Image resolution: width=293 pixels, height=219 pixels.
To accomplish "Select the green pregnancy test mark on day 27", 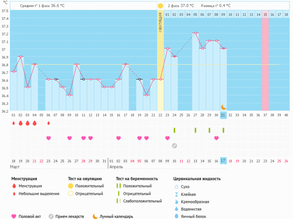I will 195,130.
